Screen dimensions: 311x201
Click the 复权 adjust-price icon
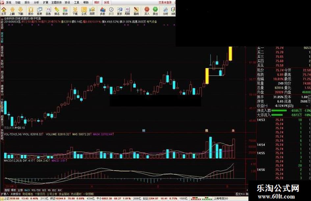click(x=119, y=11)
